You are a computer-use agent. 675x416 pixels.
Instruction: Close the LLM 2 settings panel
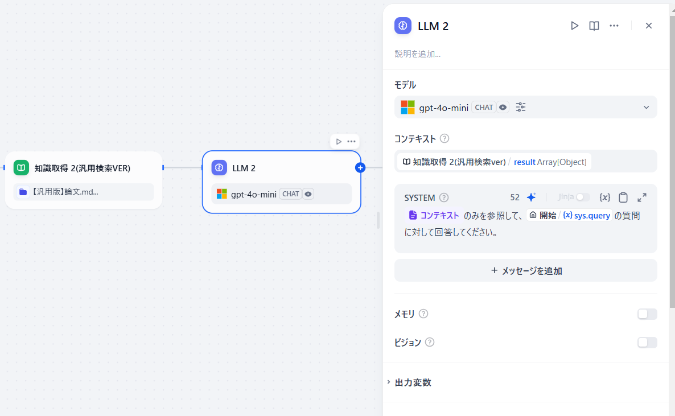pyautogui.click(x=649, y=26)
